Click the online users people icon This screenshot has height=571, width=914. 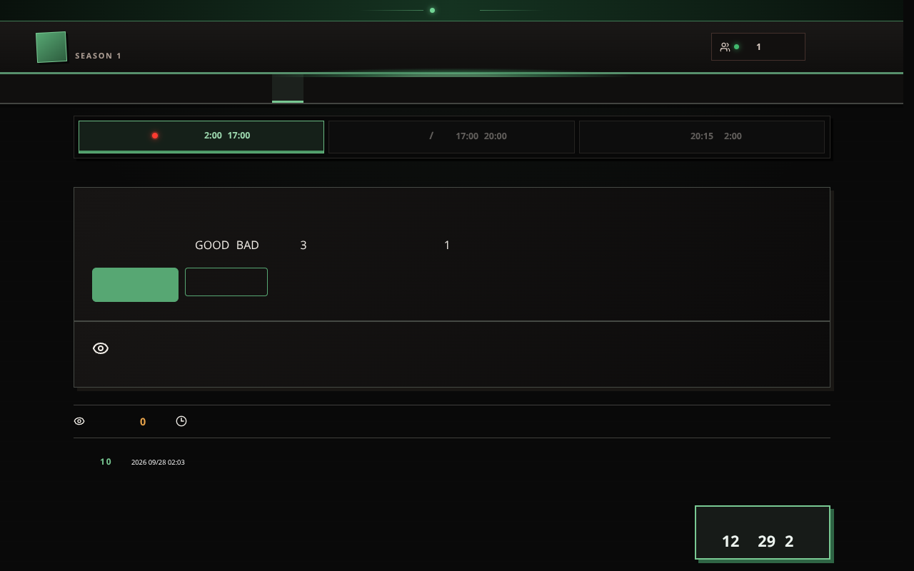tap(725, 47)
